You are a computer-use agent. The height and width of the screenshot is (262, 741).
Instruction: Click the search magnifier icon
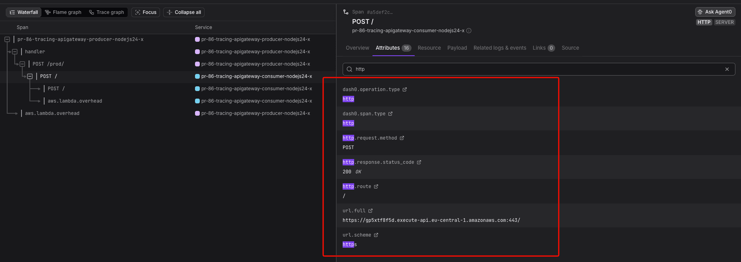pos(349,69)
